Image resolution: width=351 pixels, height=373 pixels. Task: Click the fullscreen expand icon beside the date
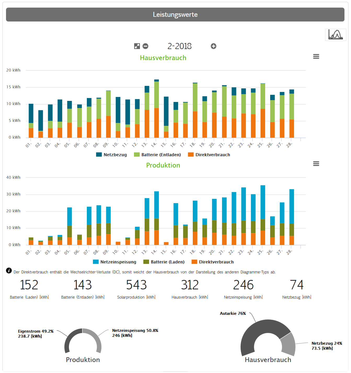(x=137, y=46)
